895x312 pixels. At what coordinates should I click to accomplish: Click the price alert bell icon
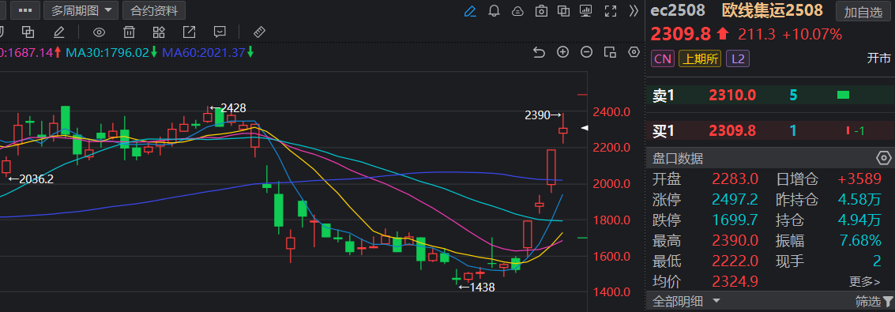pos(495,11)
